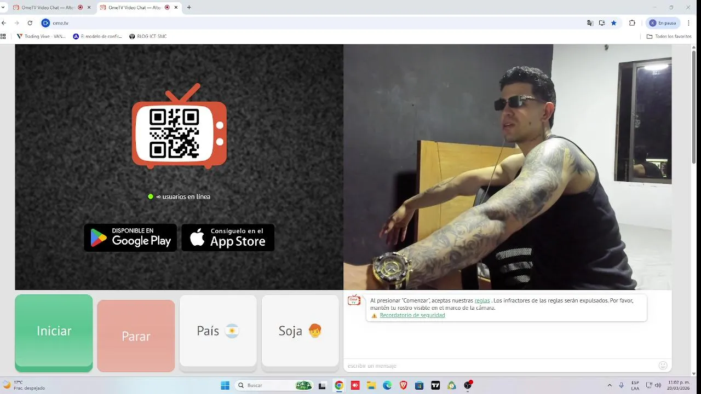Open Brave browser from taskbar
Viewport: 701px width, 394px height.
[x=404, y=385]
